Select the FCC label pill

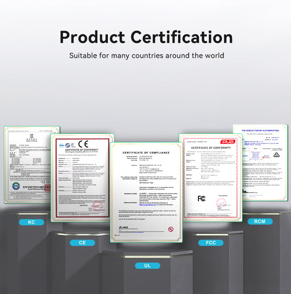[211, 243]
